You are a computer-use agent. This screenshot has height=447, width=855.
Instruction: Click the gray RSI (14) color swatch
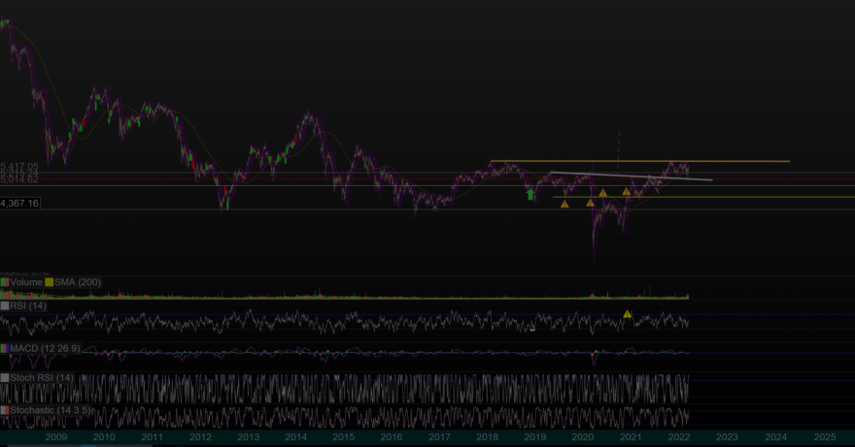[x=5, y=306]
